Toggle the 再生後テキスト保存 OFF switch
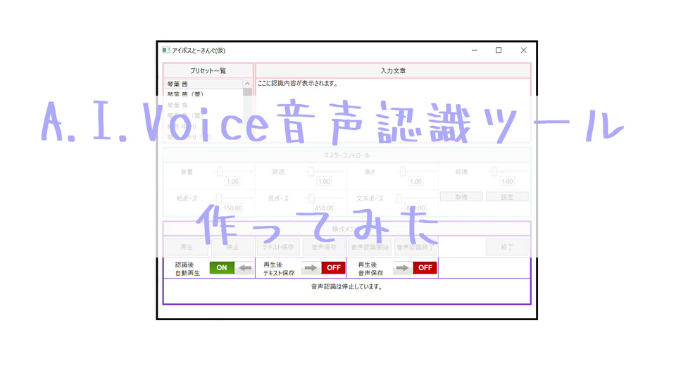 (x=323, y=267)
